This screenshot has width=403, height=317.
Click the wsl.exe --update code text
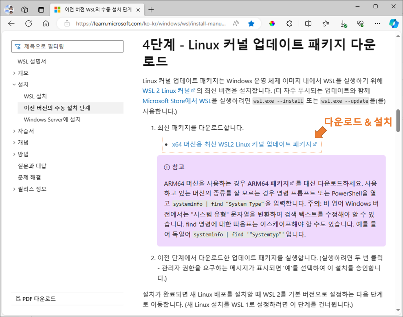tap(345, 101)
